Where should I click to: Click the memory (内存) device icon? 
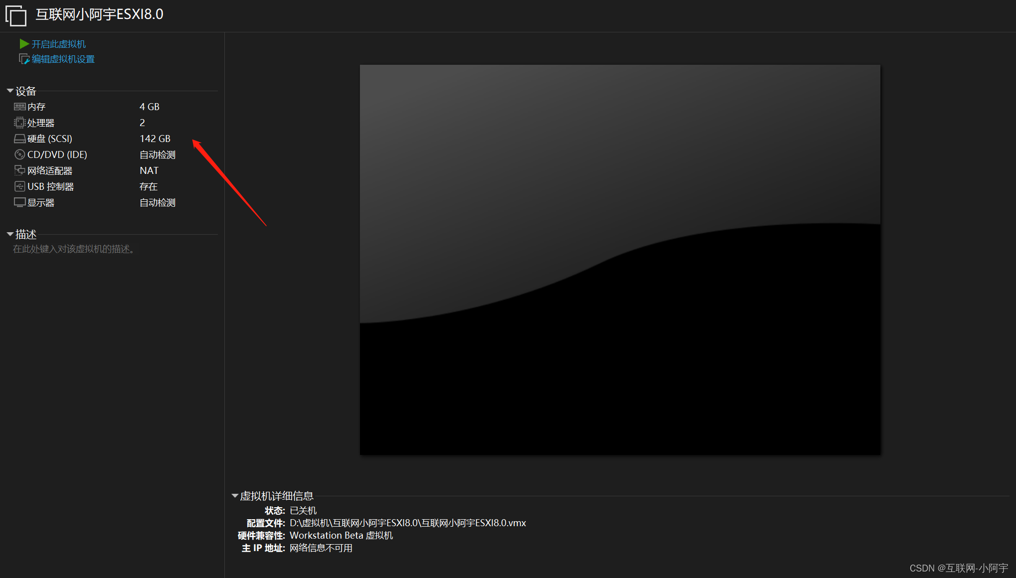click(19, 107)
